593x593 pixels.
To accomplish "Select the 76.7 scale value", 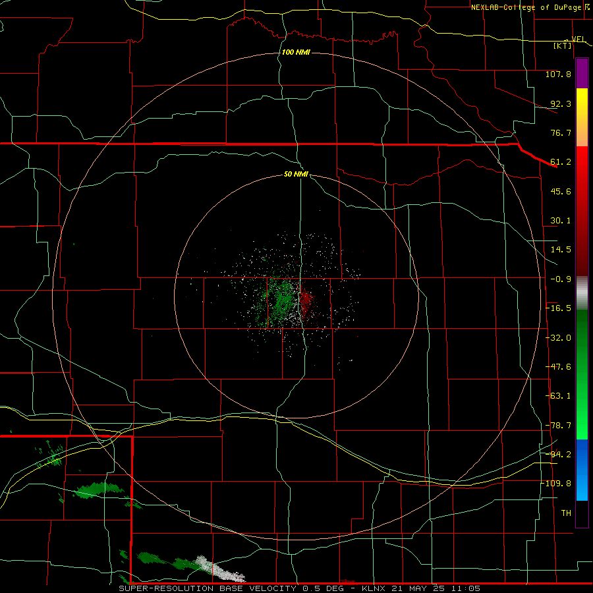I will [x=561, y=132].
